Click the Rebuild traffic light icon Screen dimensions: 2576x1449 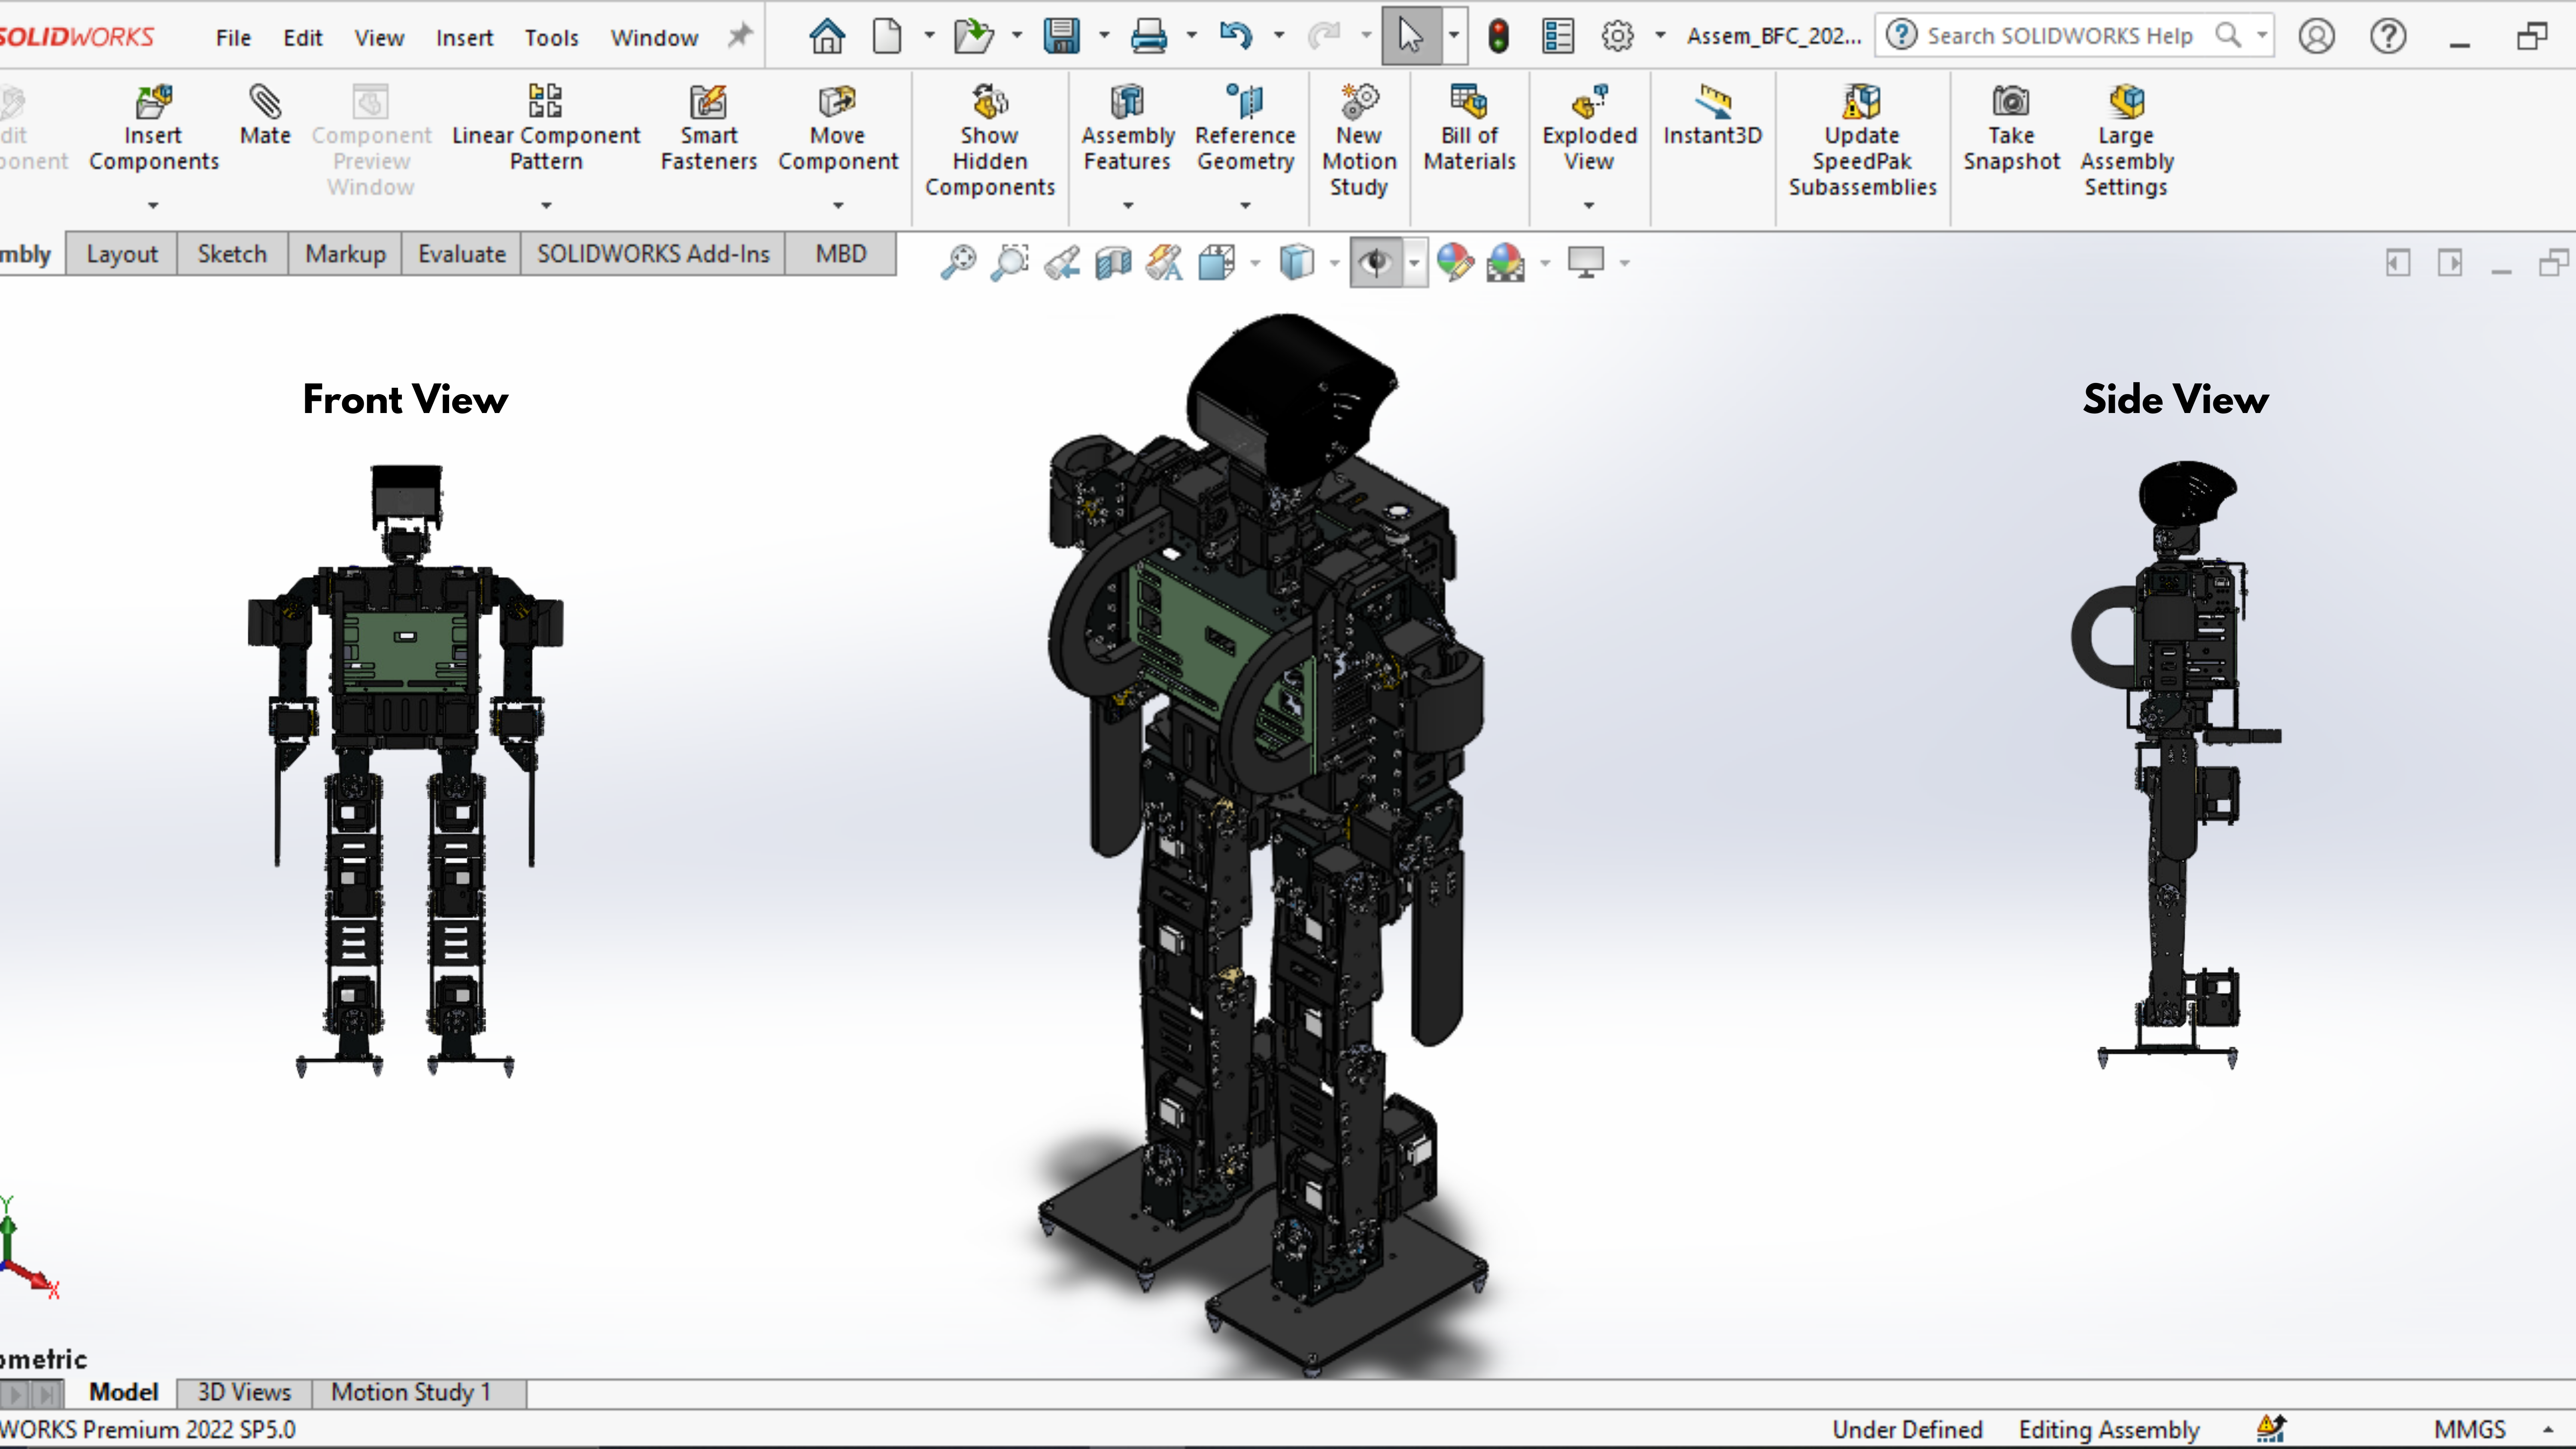(x=1498, y=37)
